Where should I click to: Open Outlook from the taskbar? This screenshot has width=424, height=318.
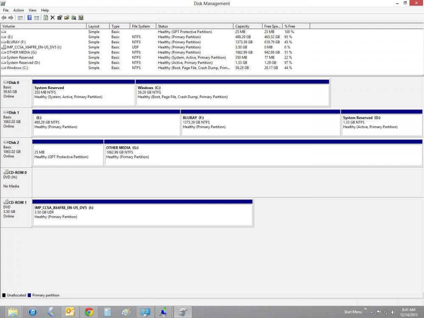(x=69, y=312)
